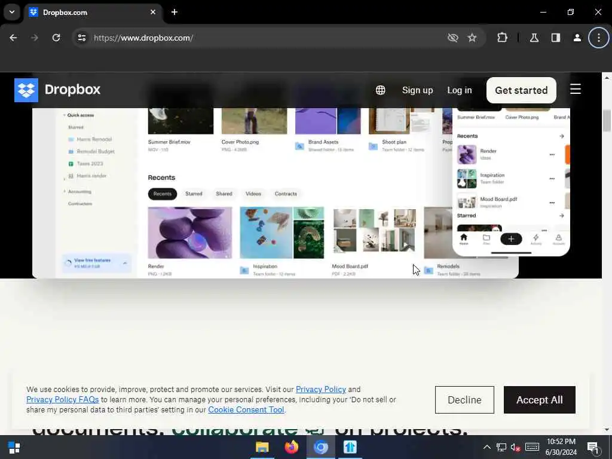Open the browser profile icon

click(x=577, y=38)
